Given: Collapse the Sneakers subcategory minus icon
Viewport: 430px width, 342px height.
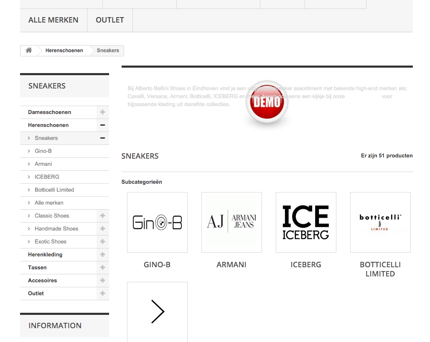Looking at the screenshot, I should [102, 138].
